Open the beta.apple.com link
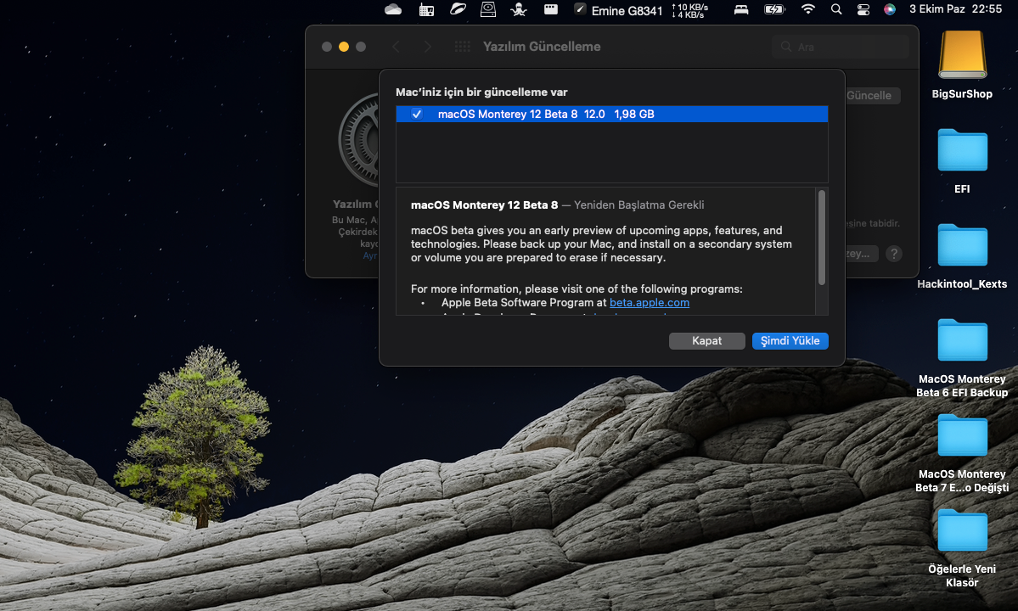This screenshot has width=1018, height=611. 649,302
